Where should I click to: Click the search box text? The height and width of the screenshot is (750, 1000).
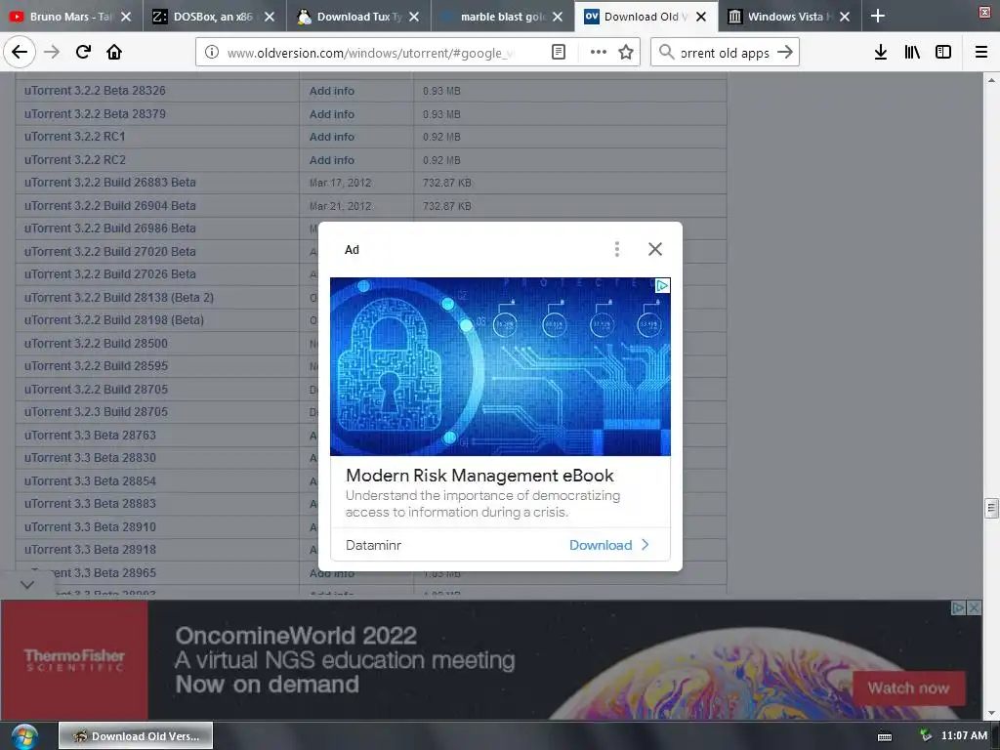[x=726, y=53]
